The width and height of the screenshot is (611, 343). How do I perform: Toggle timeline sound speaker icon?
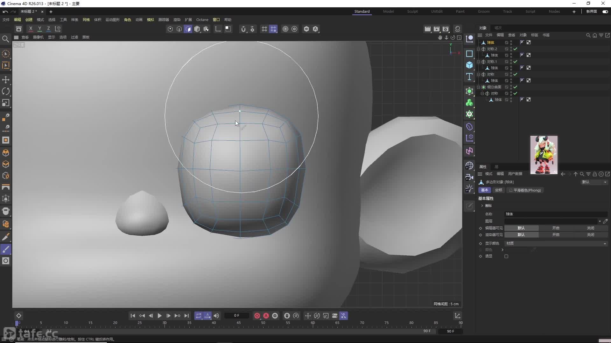pyautogui.click(x=216, y=316)
